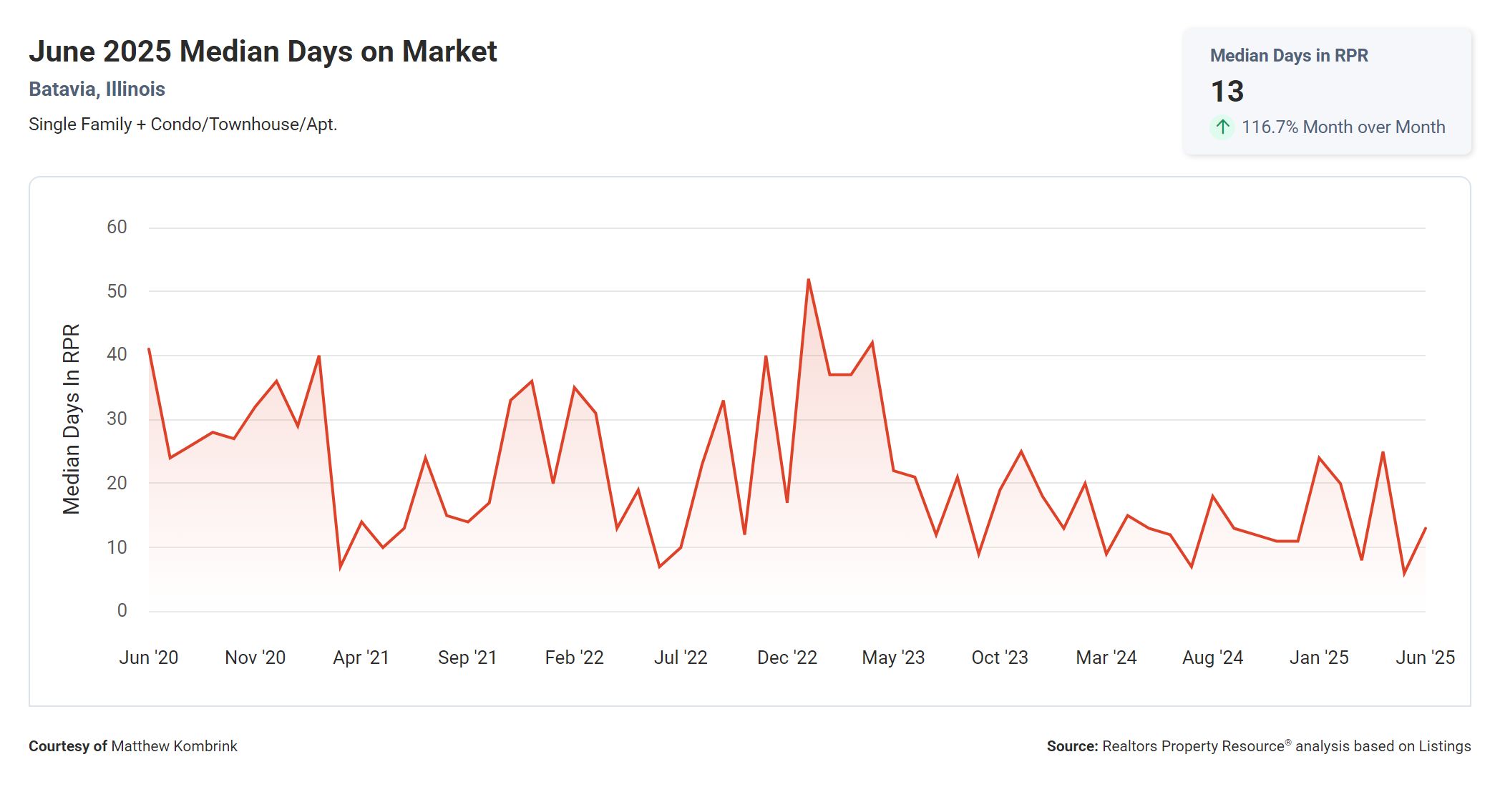Click the June 2025 Median Days title
This screenshot has height=787, width=1500.
tap(263, 52)
